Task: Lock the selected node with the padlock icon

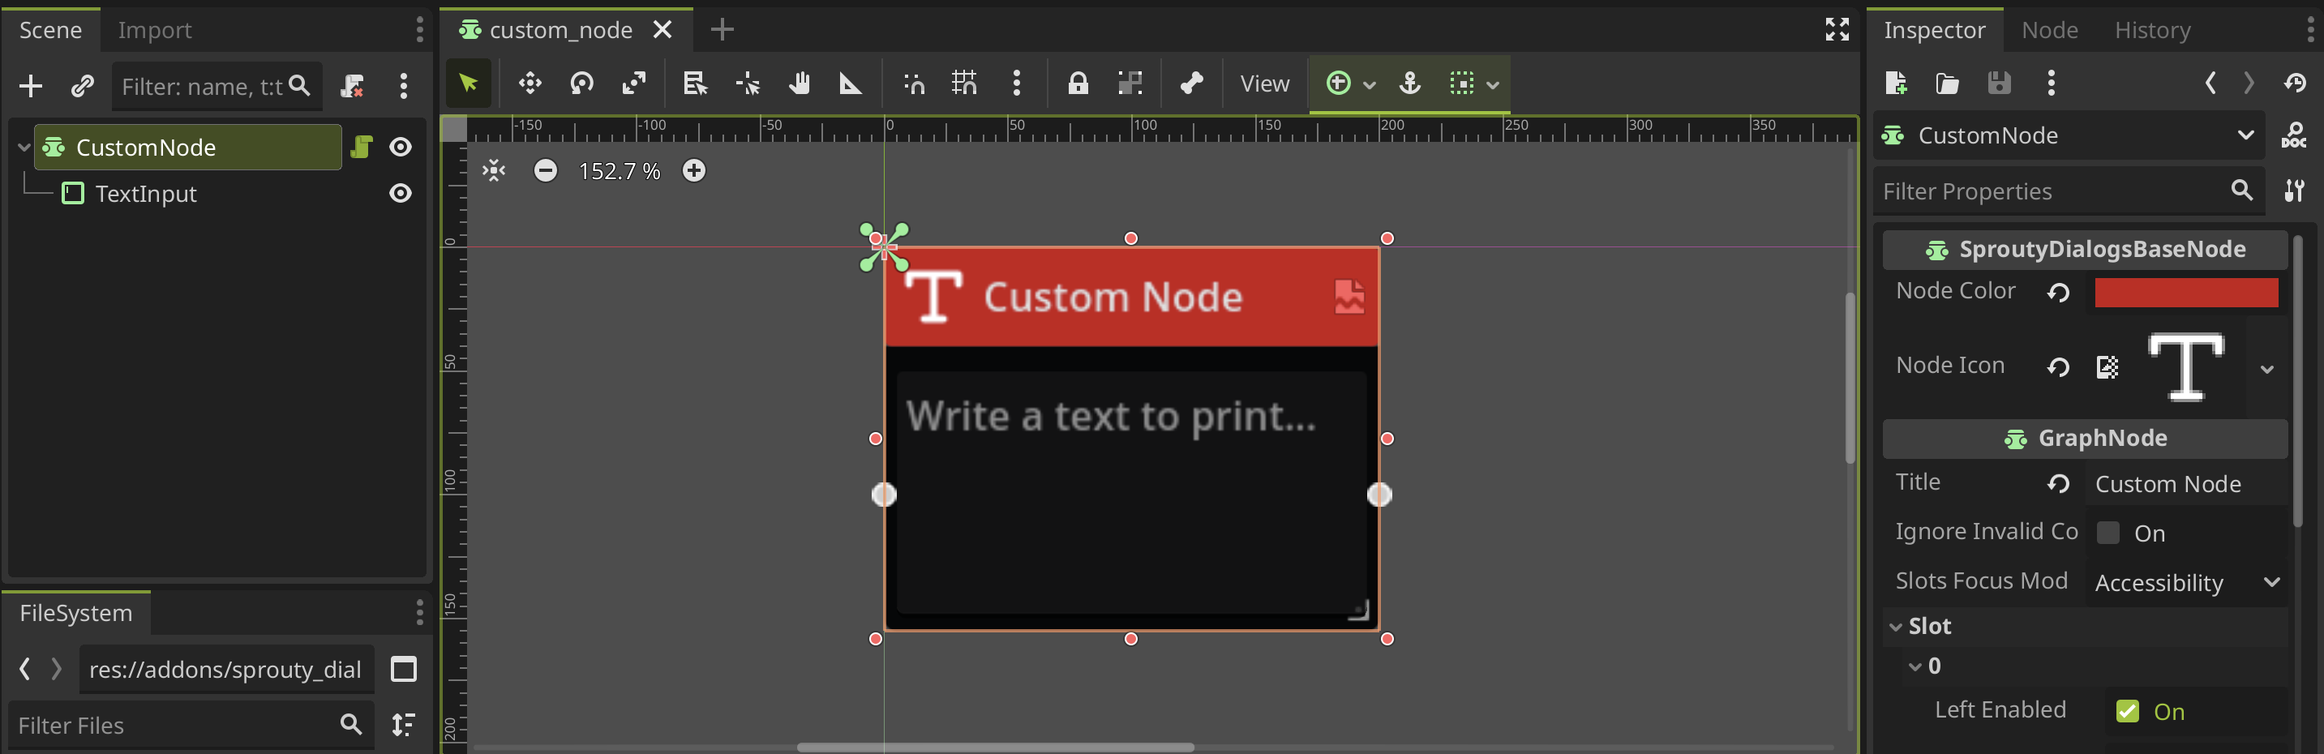Action: coord(1077,83)
